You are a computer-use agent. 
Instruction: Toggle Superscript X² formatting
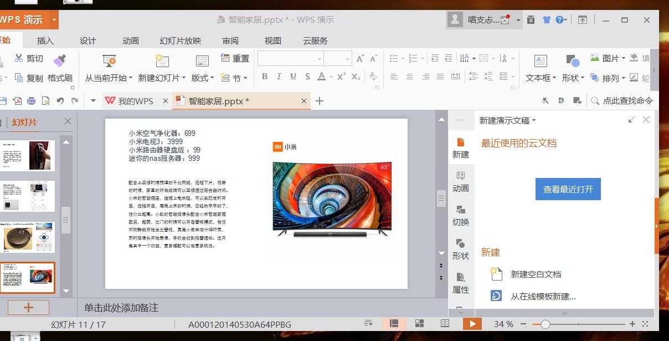click(341, 77)
